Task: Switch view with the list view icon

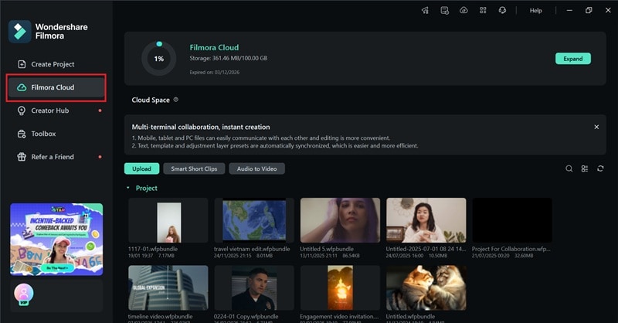Action: coord(585,168)
